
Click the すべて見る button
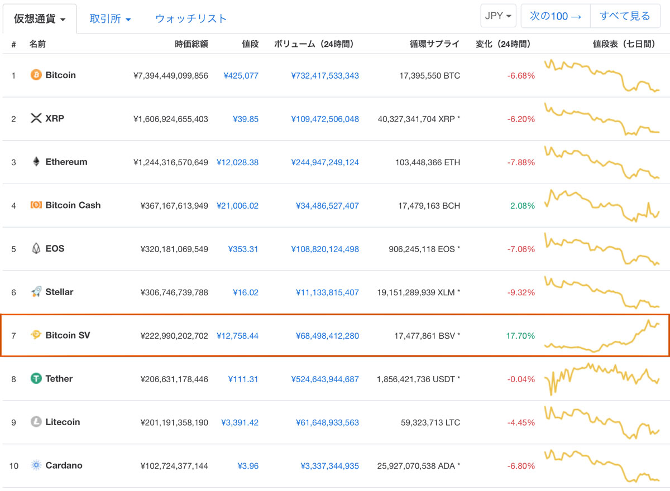click(x=625, y=16)
